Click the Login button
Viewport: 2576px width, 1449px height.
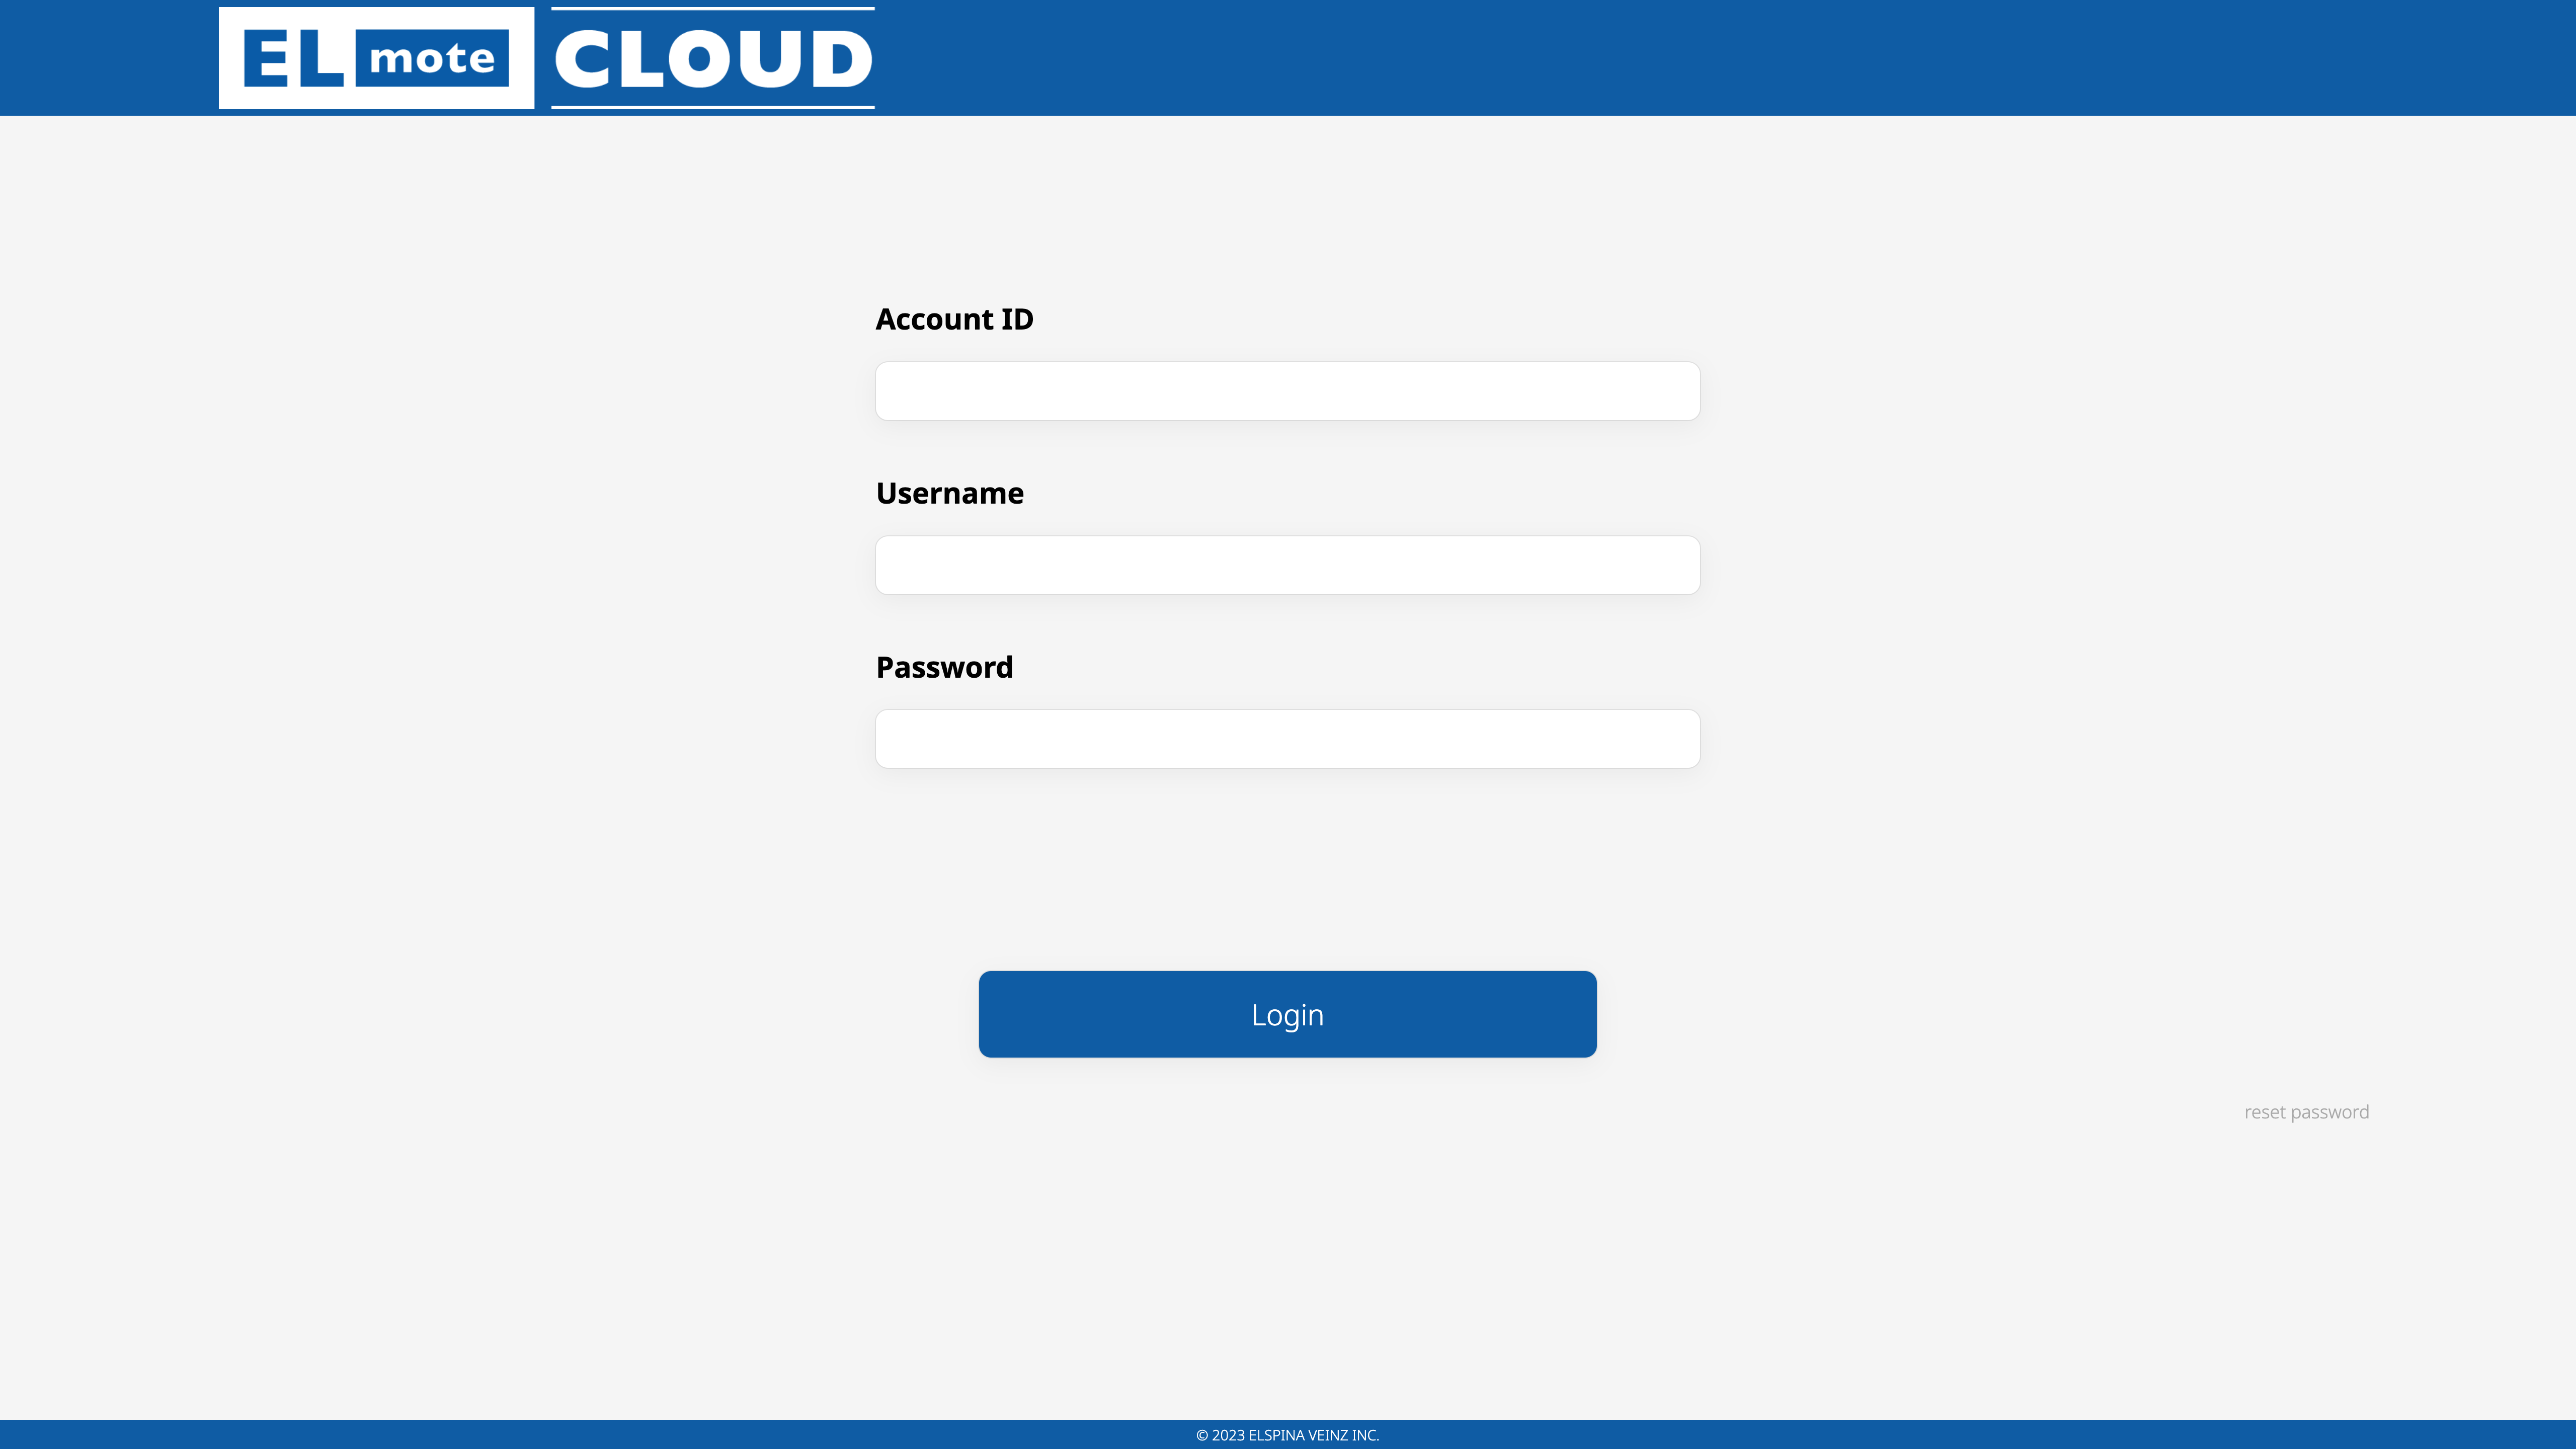click(x=1287, y=1013)
